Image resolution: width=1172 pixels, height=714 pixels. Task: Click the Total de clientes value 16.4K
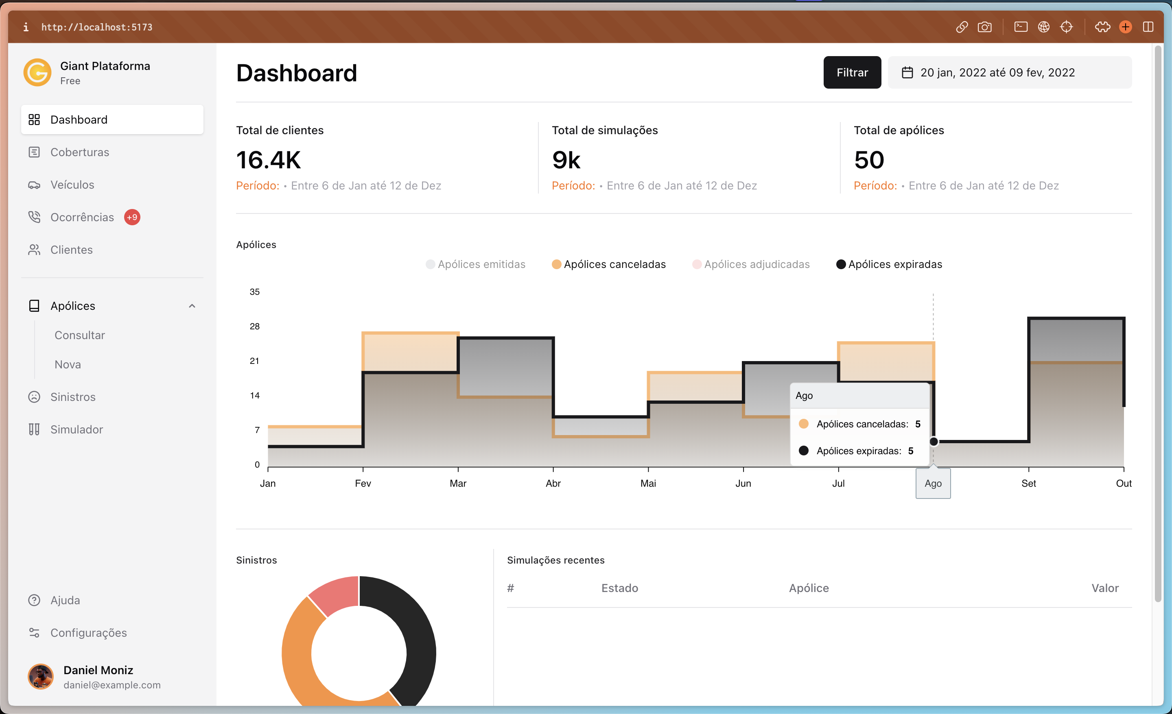pos(269,160)
